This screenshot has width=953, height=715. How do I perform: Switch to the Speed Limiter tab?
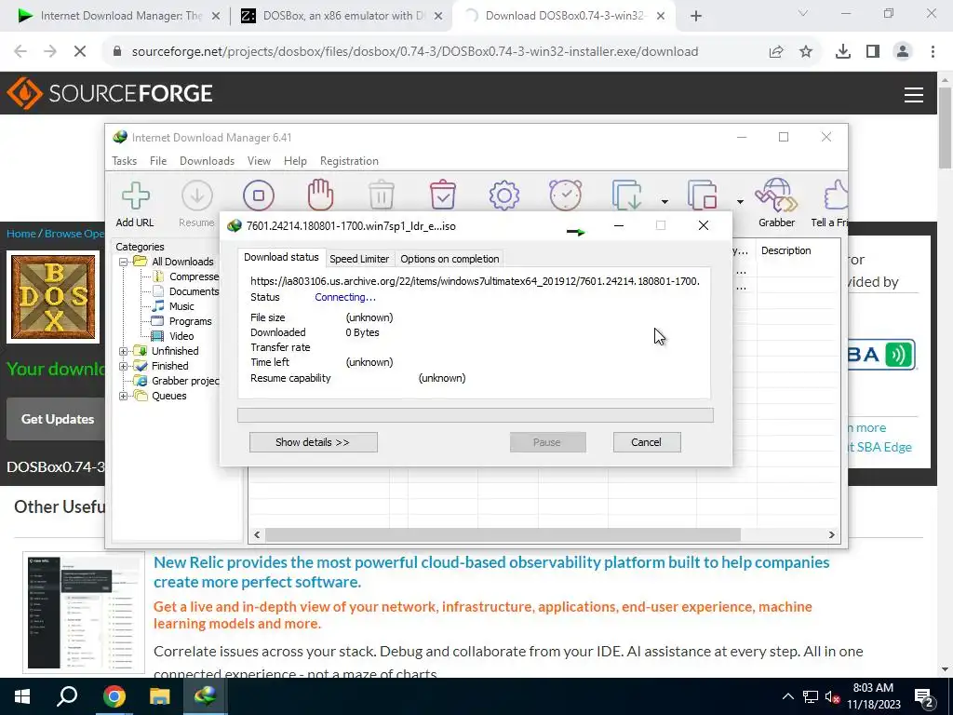[x=359, y=259]
